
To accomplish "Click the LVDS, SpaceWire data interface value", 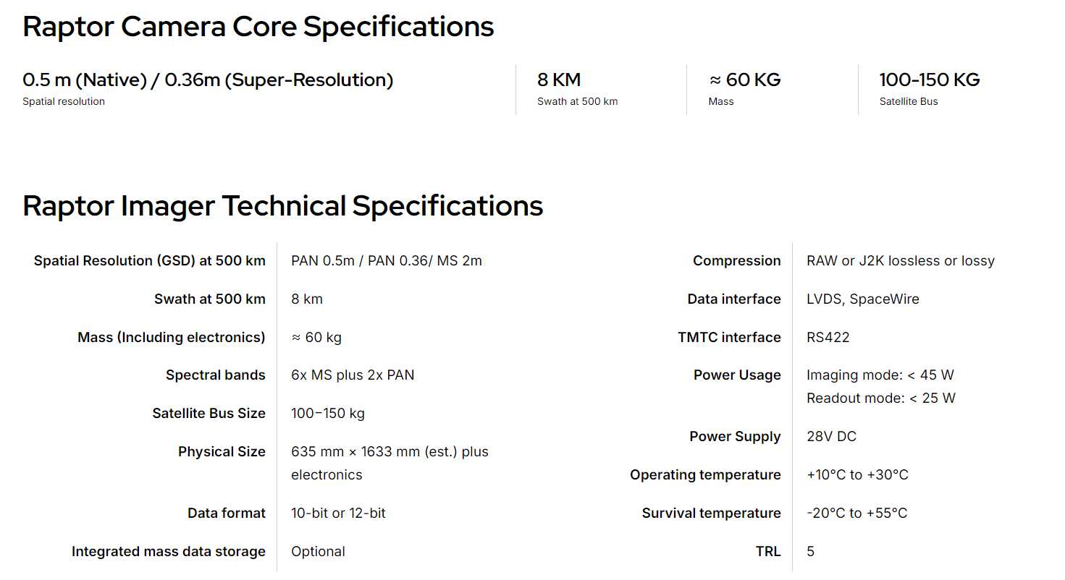I will [863, 299].
